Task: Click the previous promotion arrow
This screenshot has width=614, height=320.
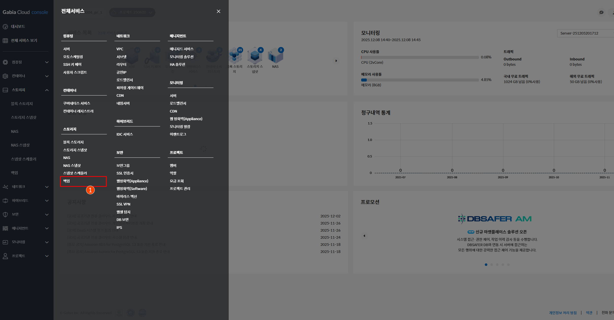Action: [x=364, y=236]
